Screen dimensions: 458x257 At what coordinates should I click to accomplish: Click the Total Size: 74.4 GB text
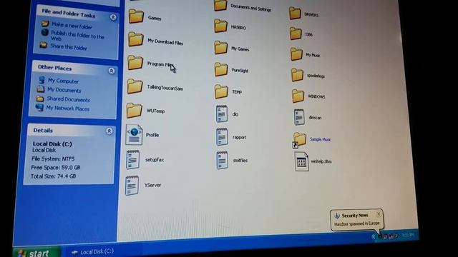point(53,176)
